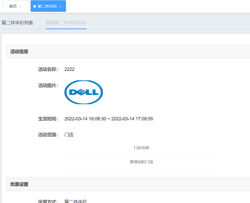Select the activity name value 2222
The width and height of the screenshot is (250, 203).
(69, 69)
